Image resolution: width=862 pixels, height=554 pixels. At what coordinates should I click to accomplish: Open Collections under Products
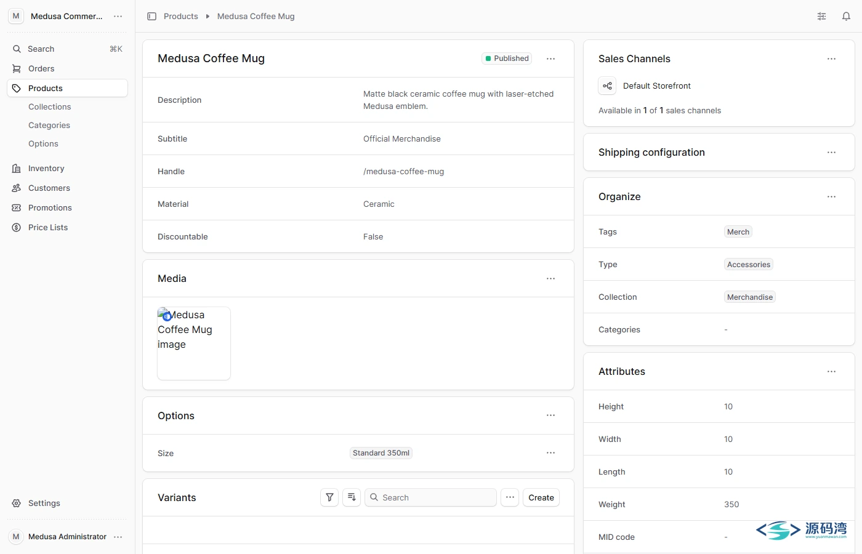(x=50, y=106)
